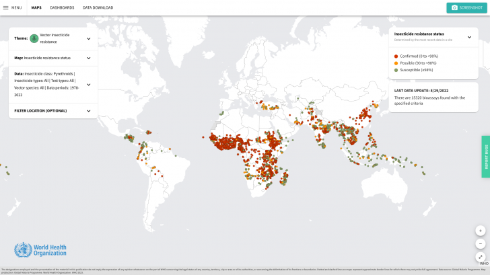Zoom in with the plus button
Viewport: 490px width, 275px height.
point(481,231)
